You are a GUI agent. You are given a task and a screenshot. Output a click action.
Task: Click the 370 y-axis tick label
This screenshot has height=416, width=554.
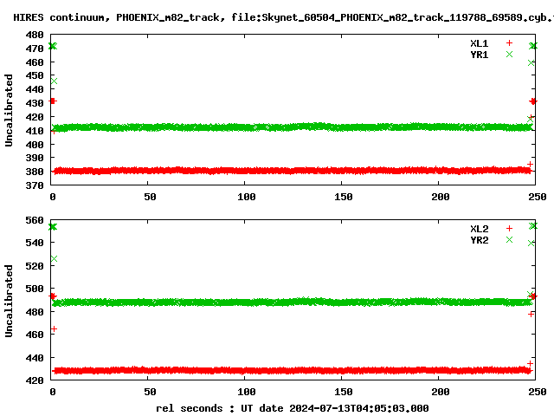pos(35,185)
